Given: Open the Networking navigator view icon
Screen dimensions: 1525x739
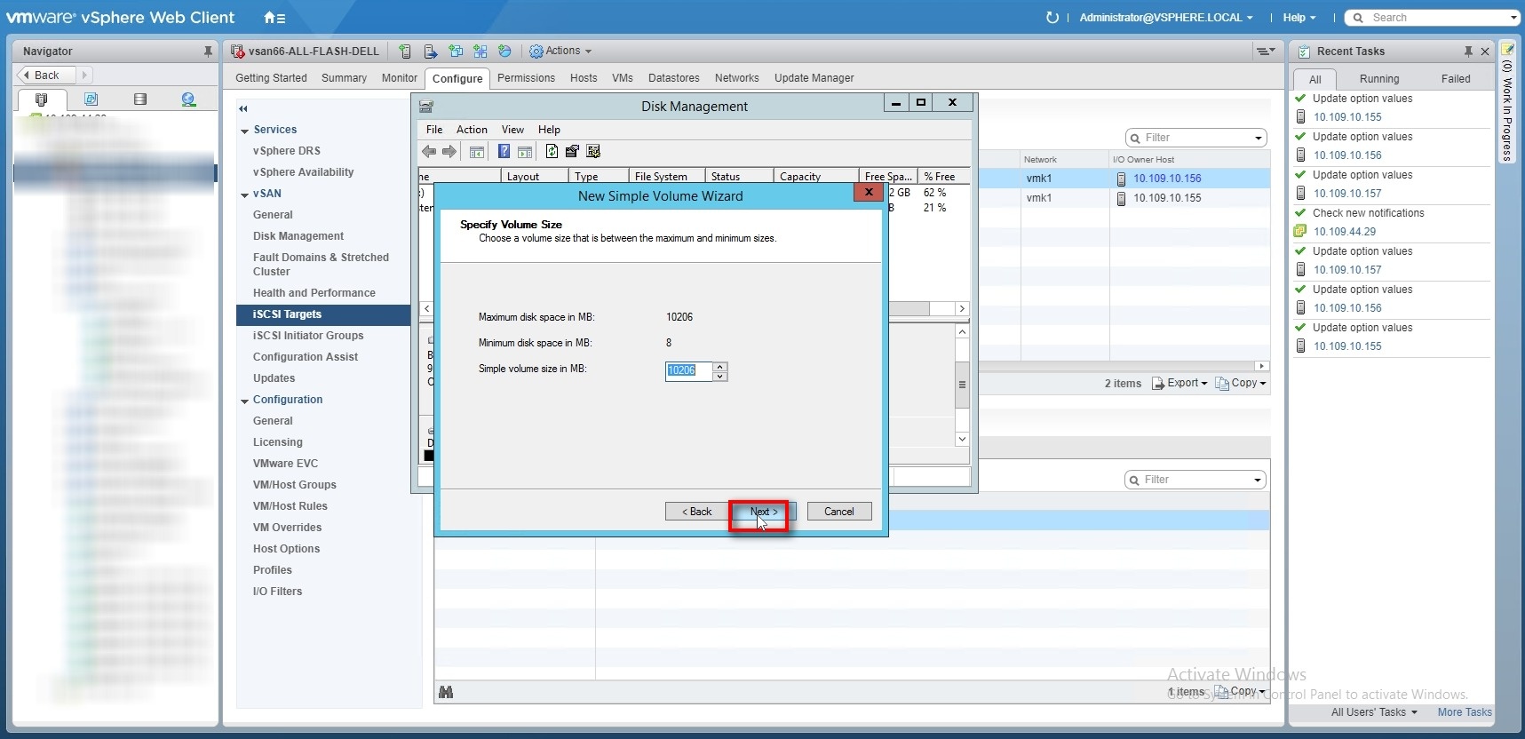Looking at the screenshot, I should [x=188, y=99].
